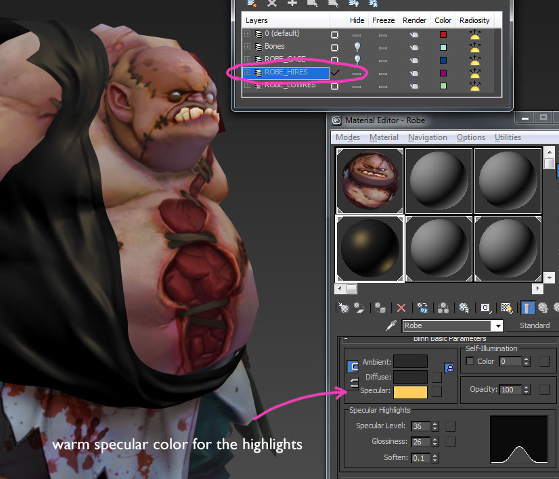Pick material from object with eyedropper
The width and height of the screenshot is (559, 479).
click(391, 325)
